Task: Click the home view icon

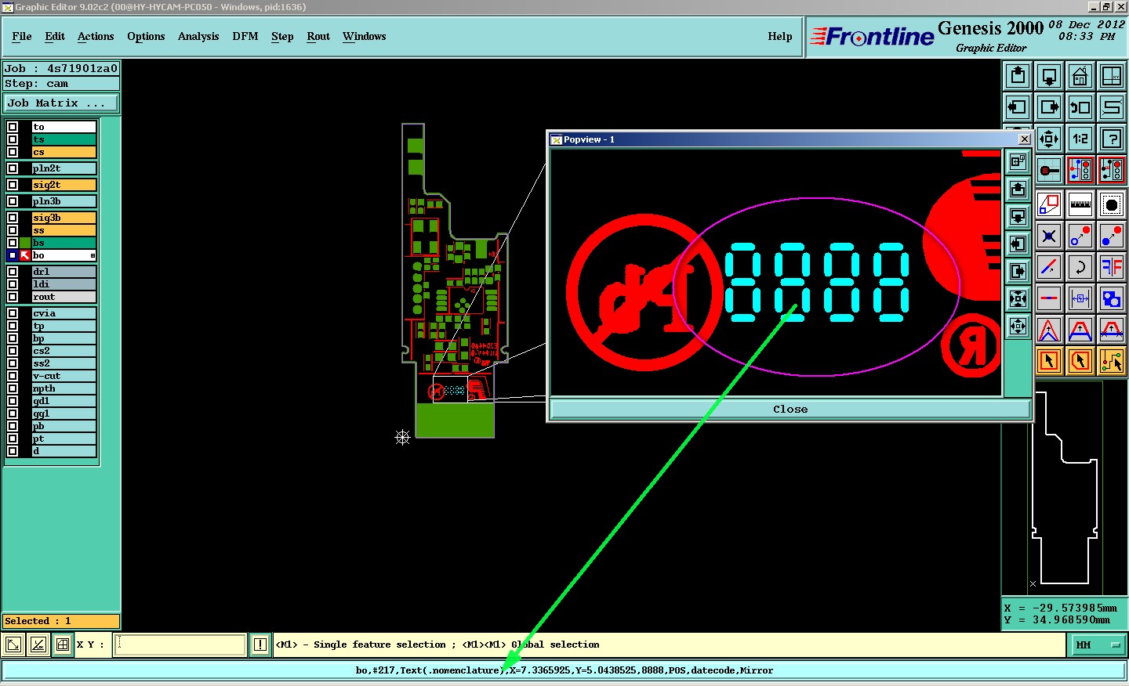Action: click(1080, 76)
